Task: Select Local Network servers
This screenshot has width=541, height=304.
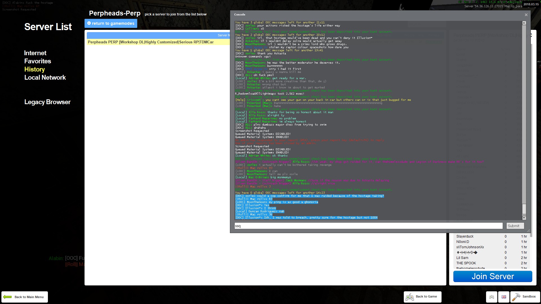Action: coord(45,77)
